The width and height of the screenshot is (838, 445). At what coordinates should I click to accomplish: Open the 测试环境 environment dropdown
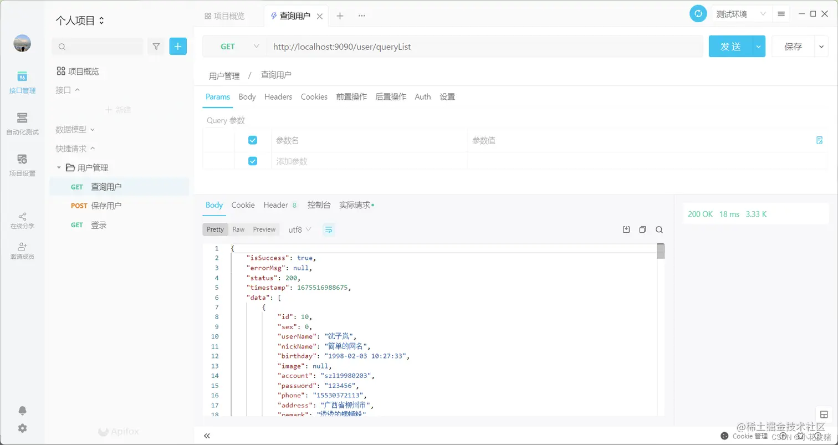pos(741,14)
